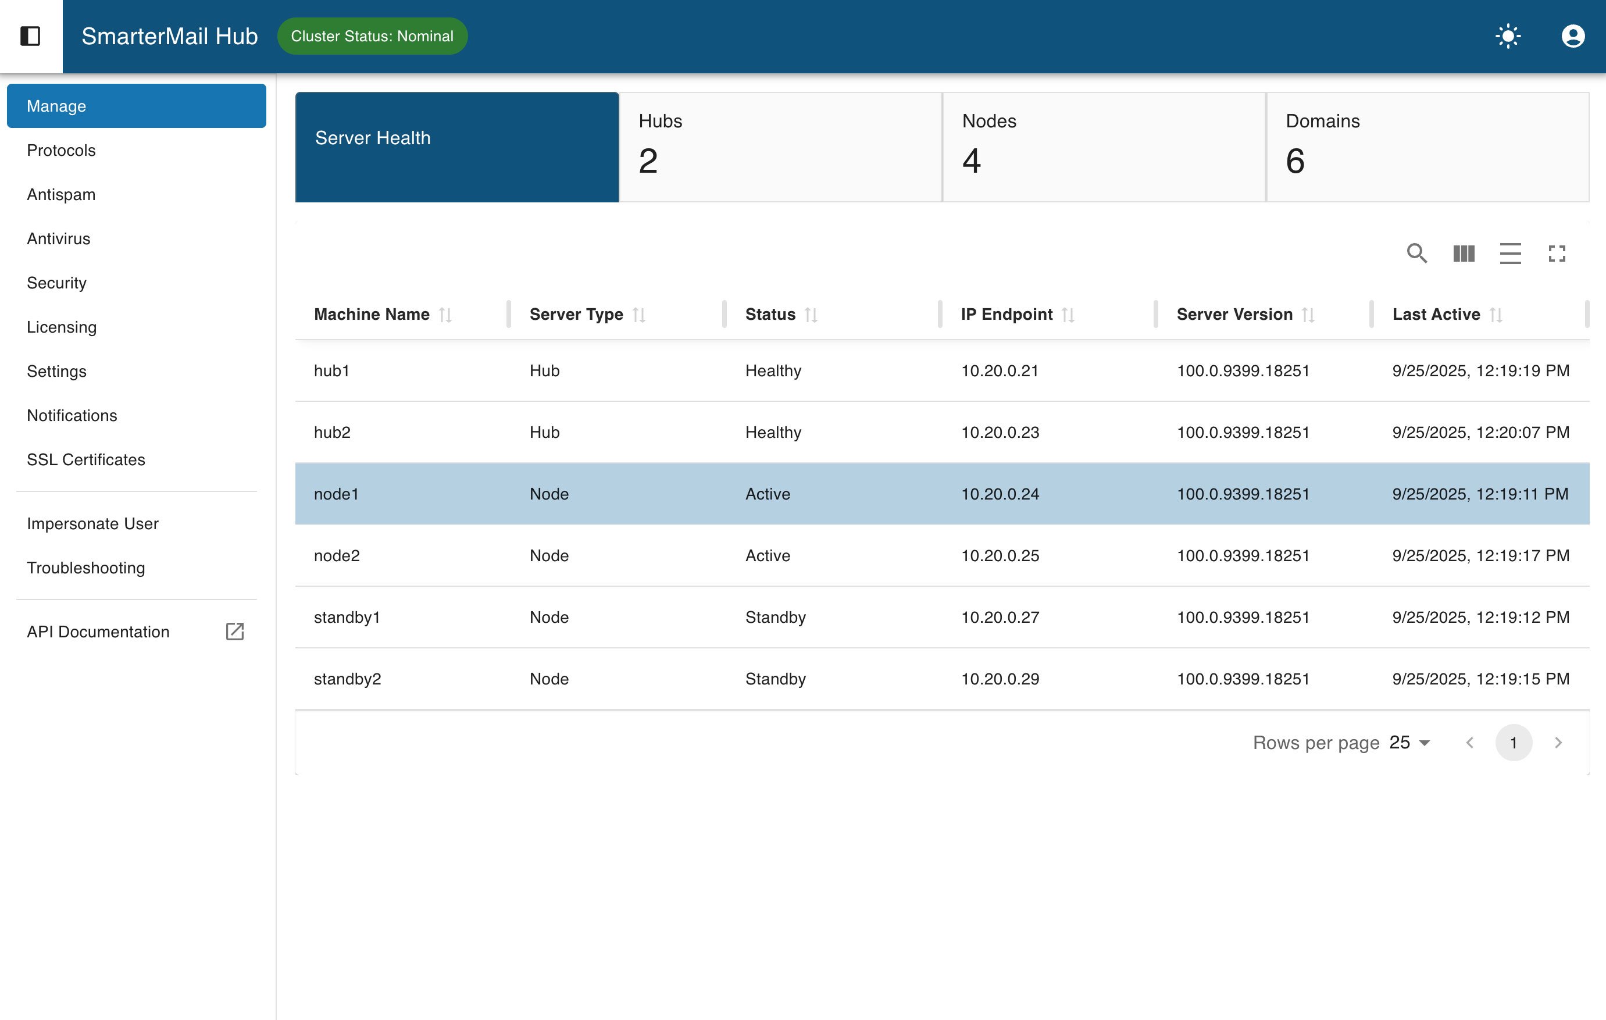The height and width of the screenshot is (1020, 1606).
Task: Sort by Last Active column arrows
Action: coord(1496,314)
